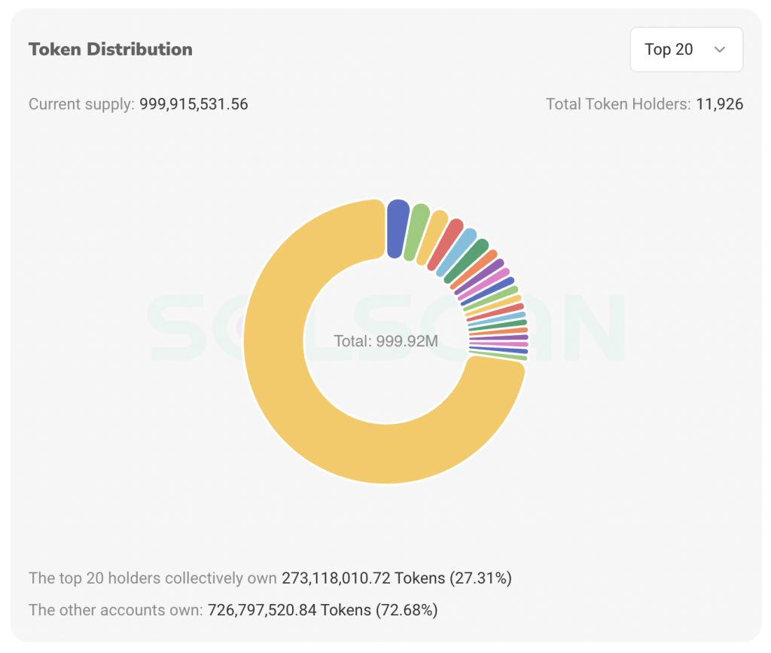Click the widest blue segment of donut
Image resolution: width=771 pixels, height=653 pixels.
tap(397, 228)
